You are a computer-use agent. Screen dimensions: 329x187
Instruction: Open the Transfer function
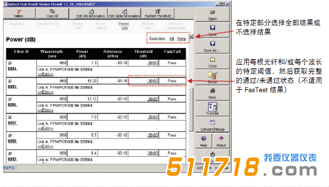click(x=212, y=109)
